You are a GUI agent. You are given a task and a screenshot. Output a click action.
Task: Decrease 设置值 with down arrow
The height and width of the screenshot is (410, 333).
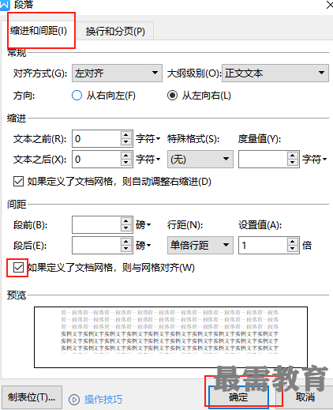click(293, 249)
